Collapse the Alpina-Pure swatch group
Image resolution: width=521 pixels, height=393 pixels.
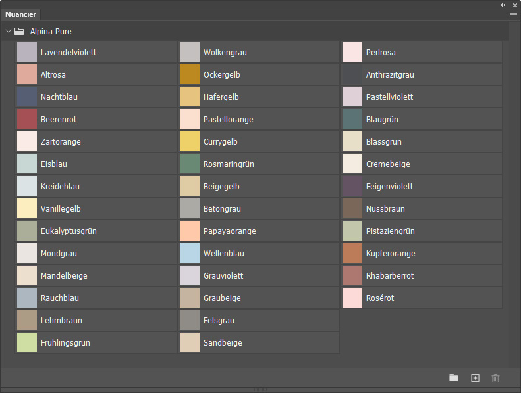[x=9, y=31]
